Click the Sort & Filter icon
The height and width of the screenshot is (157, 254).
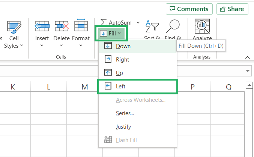[x=152, y=26]
